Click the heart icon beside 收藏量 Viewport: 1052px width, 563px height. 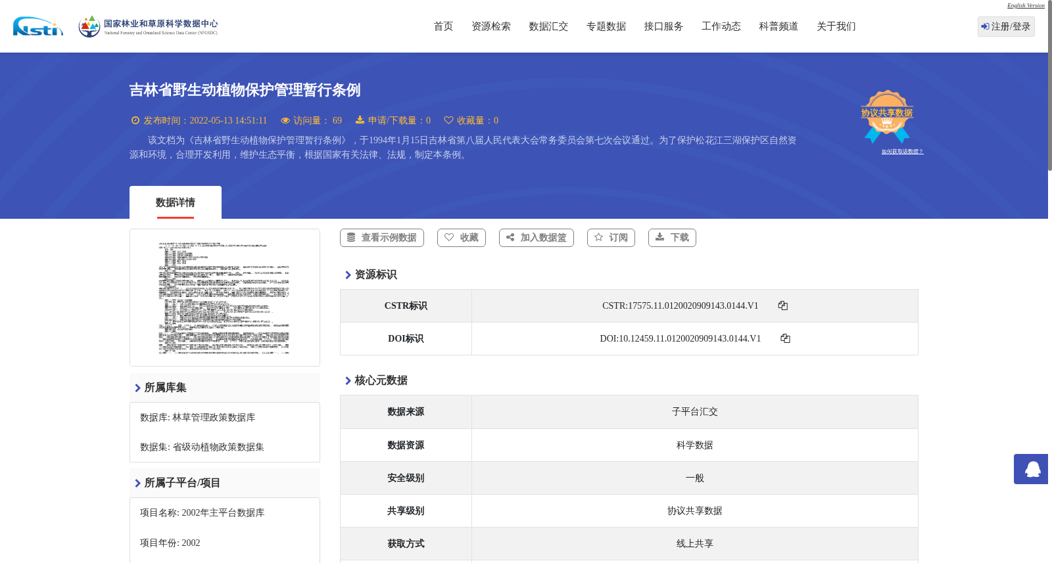(448, 120)
